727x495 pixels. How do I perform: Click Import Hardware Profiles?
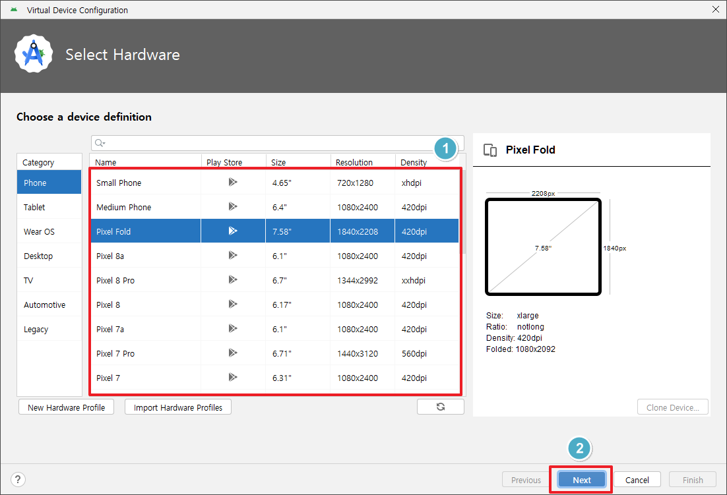coord(178,407)
